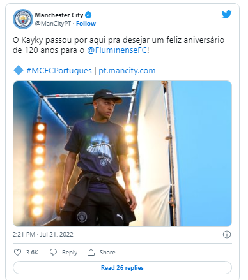Click the Reply text label
The height and width of the screenshot is (280, 248).
click(70, 253)
